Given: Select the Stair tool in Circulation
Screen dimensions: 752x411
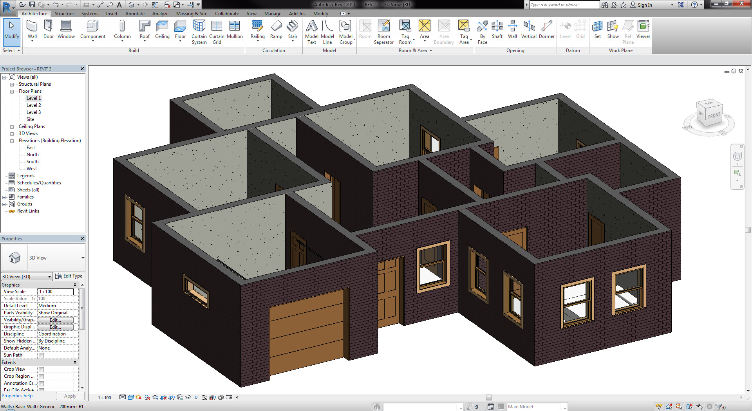Looking at the screenshot, I should point(293,29).
